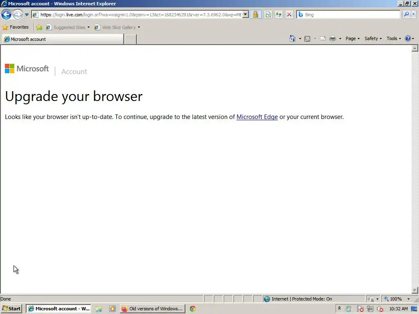
Task: Launch Google Chrome from the taskbar
Action: click(193, 309)
